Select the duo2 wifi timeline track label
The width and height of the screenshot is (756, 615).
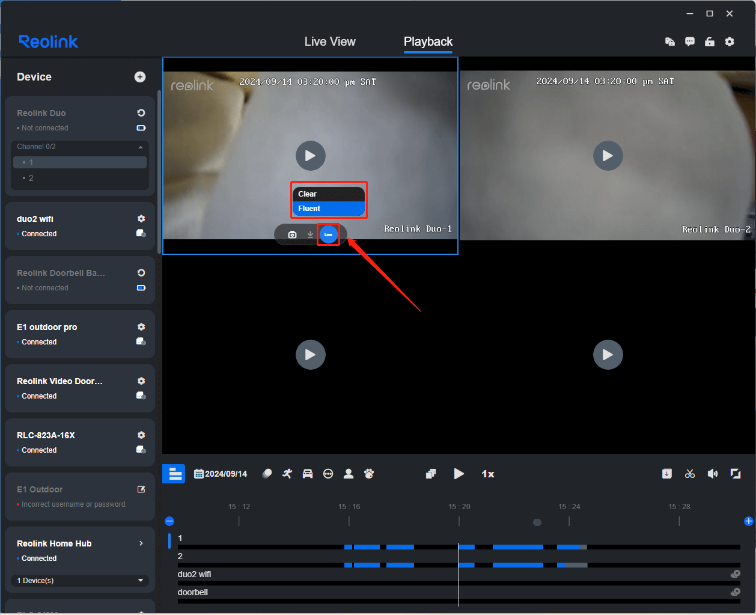tap(194, 574)
